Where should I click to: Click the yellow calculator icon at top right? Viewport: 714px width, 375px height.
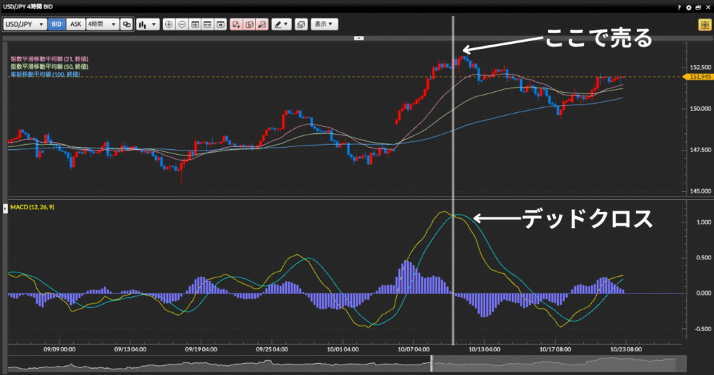coord(704,24)
